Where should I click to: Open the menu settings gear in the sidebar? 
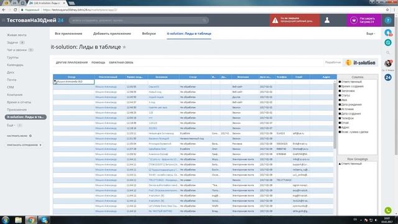click(x=30, y=136)
